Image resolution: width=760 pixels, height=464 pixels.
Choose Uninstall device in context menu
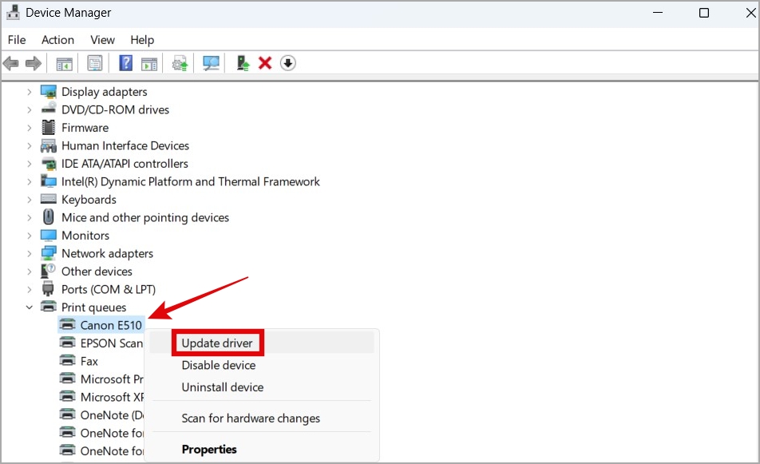[262, 387]
